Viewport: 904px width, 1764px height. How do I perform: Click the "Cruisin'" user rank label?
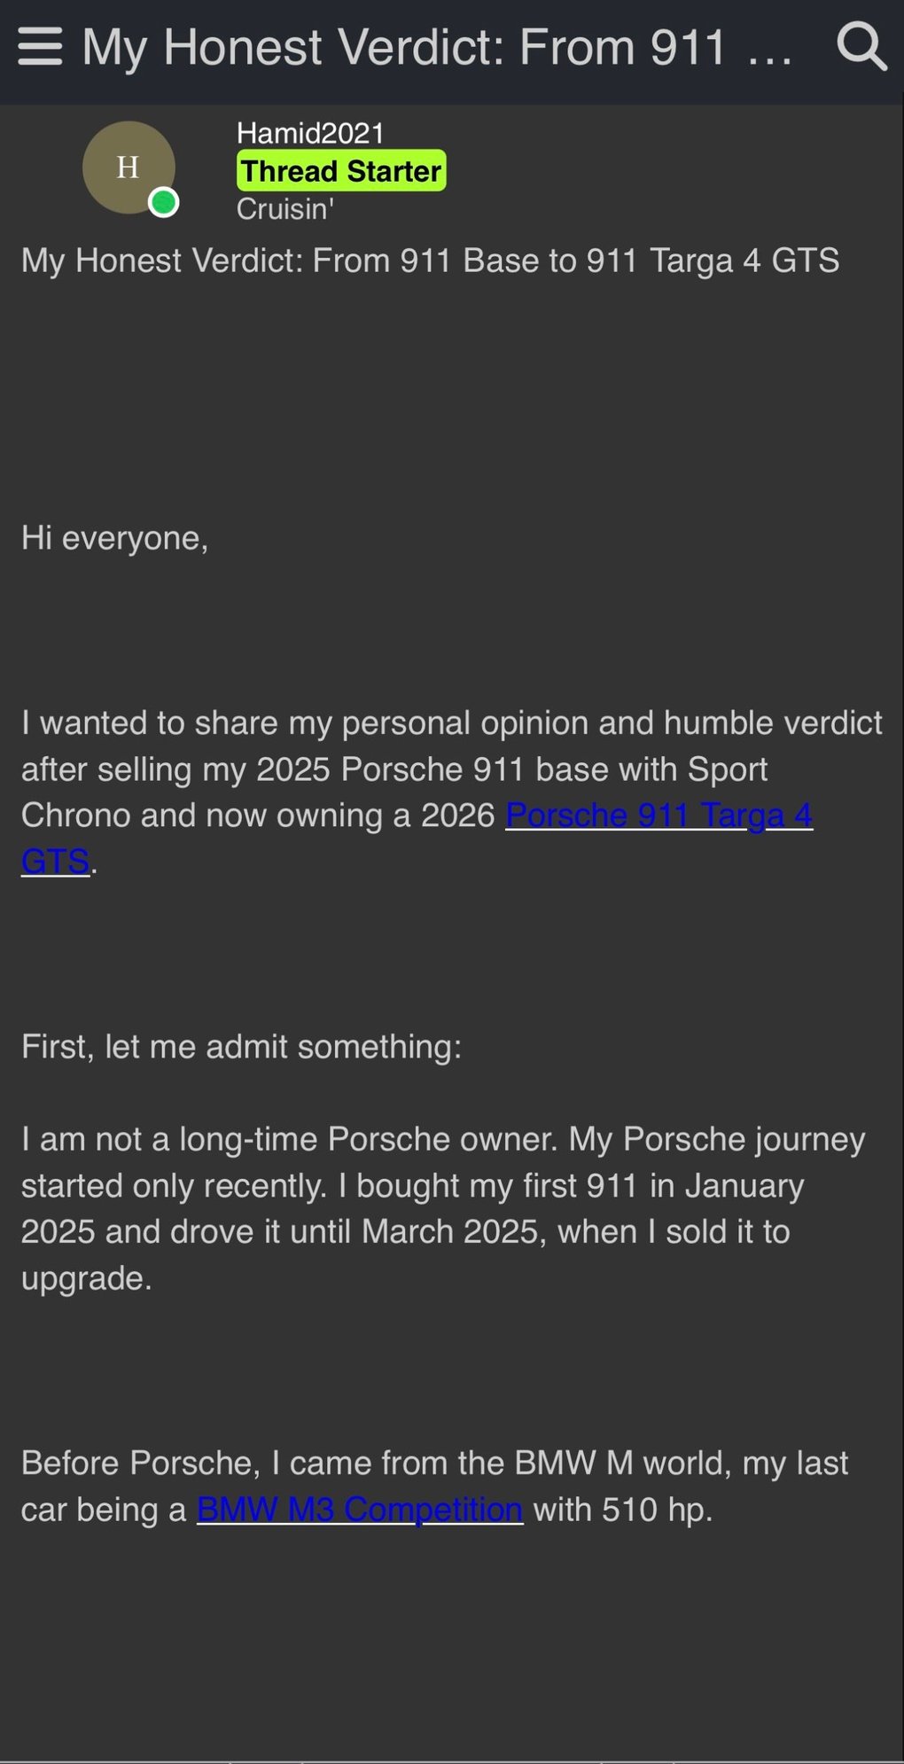point(284,209)
